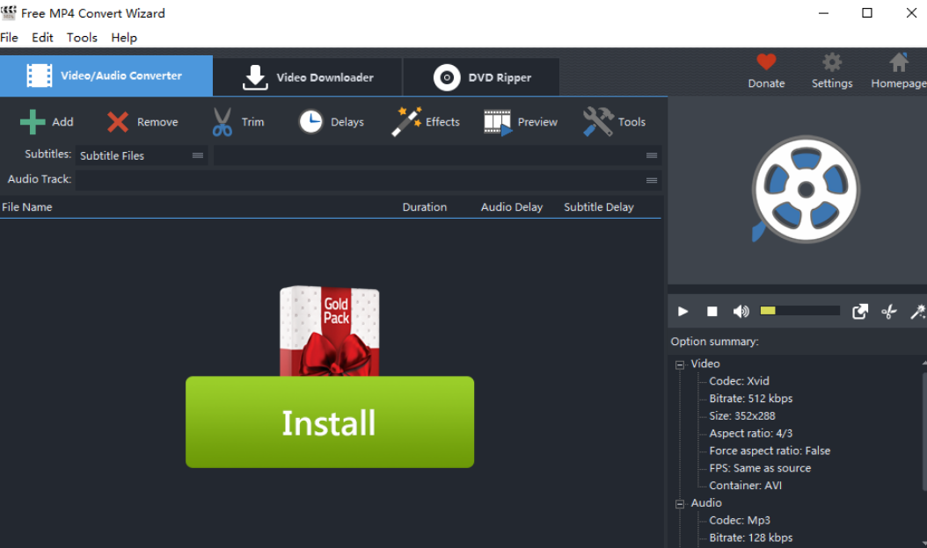Open the Audio Track dropdown
This screenshot has width=927, height=548.
point(369,180)
